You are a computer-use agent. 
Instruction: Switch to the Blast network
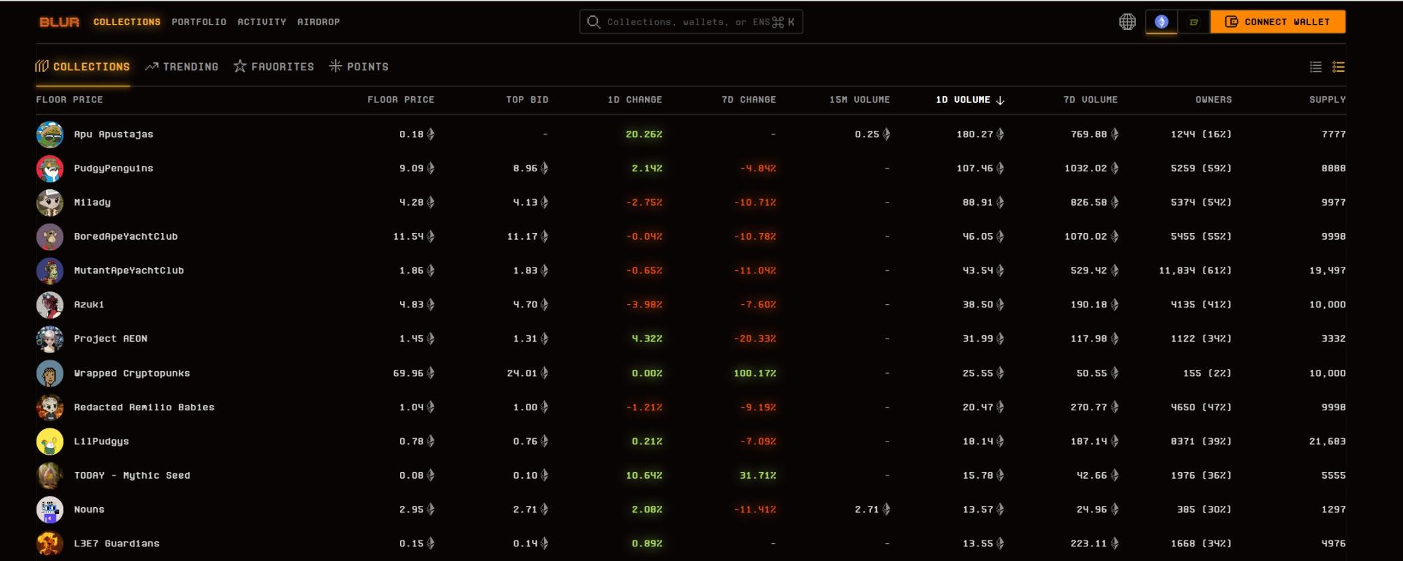tap(1194, 22)
